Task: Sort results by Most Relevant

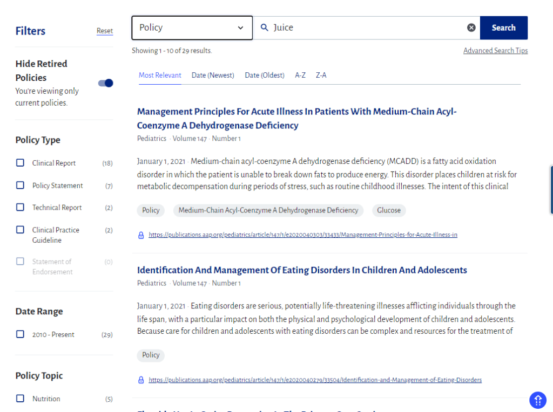Action: [x=160, y=75]
